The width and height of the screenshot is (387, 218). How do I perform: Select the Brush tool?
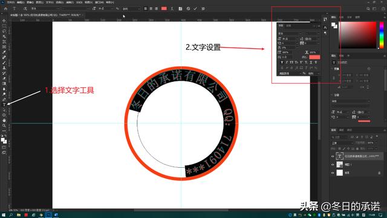click(4, 62)
